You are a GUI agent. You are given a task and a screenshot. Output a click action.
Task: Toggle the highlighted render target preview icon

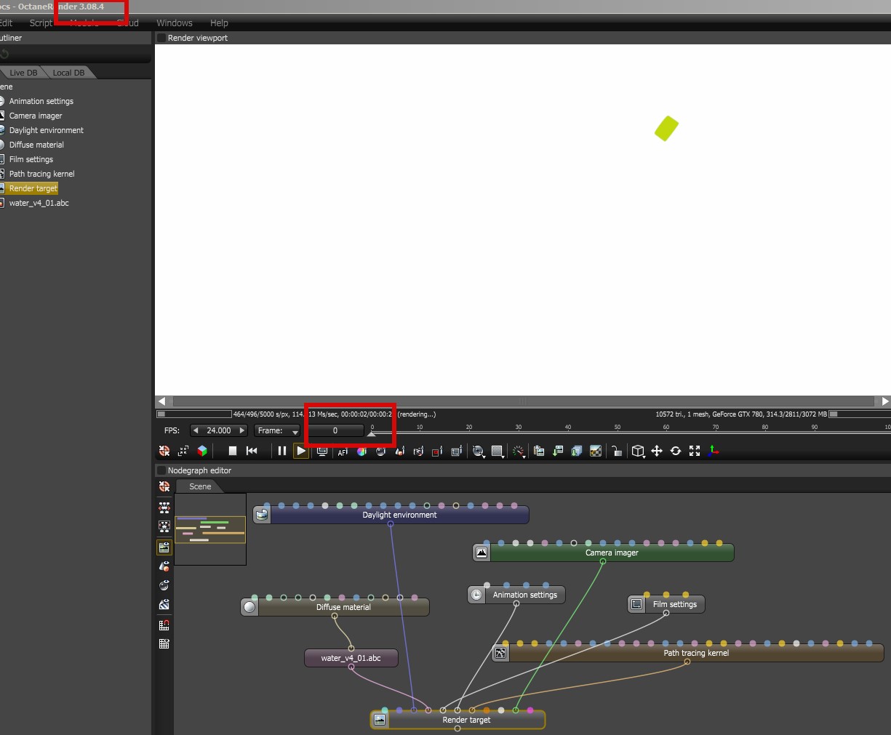click(x=164, y=547)
